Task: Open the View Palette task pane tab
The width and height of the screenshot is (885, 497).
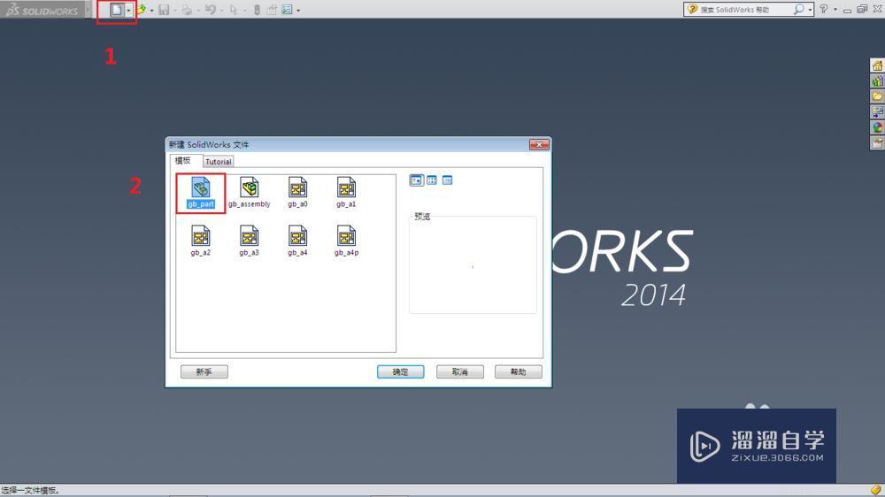Action: click(877, 111)
